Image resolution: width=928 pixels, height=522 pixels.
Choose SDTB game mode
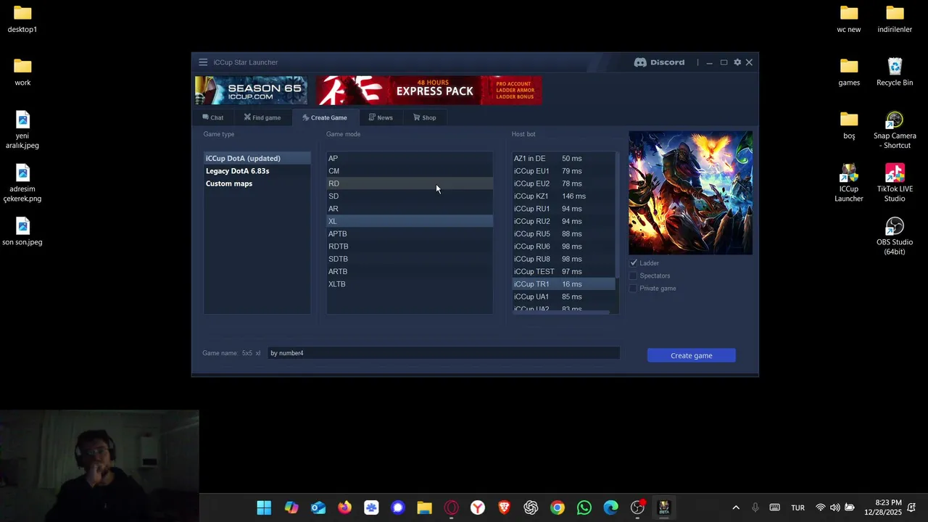[410, 259]
